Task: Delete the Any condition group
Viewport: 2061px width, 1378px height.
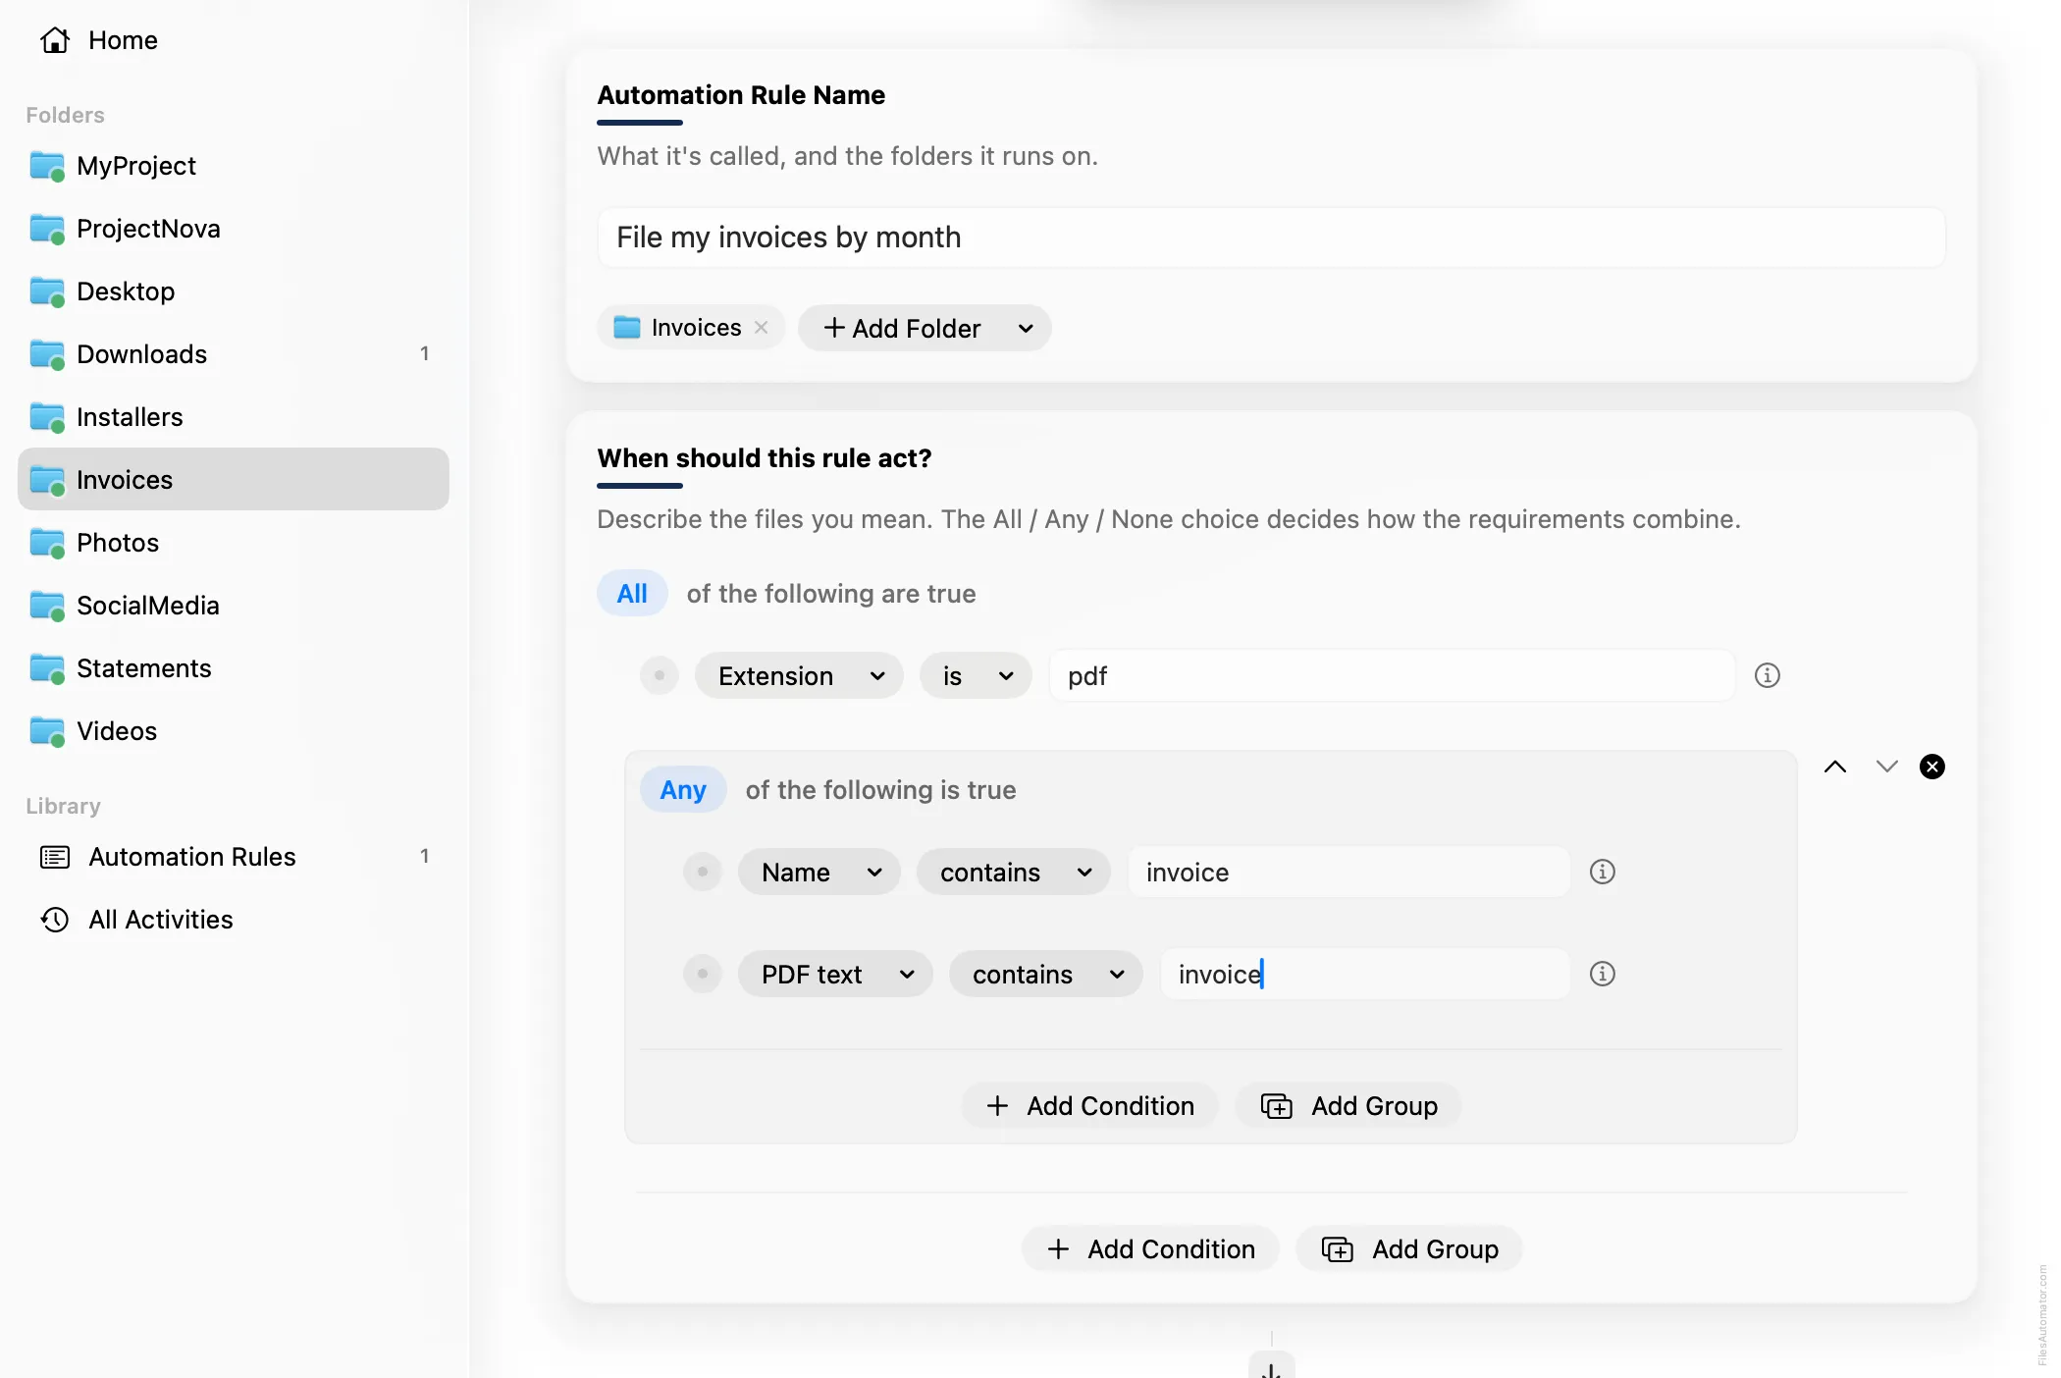Action: coord(1932,767)
